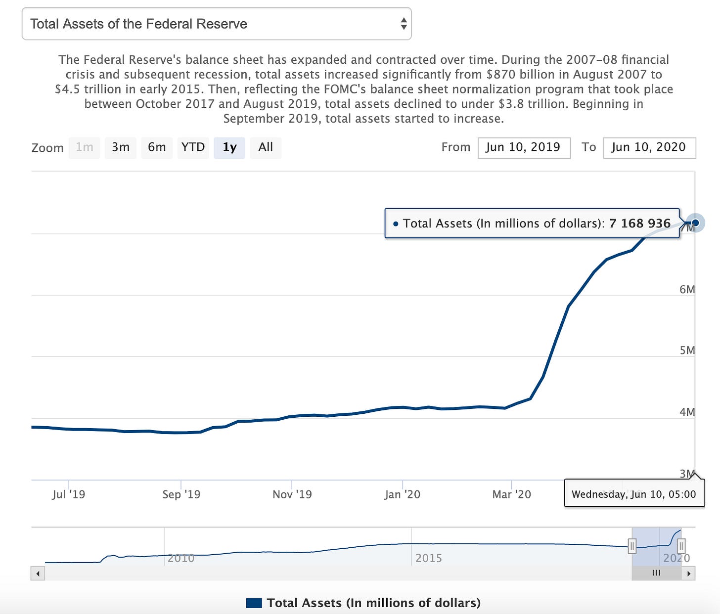Select the 1m zoom range
720x614 pixels.
tap(84, 147)
